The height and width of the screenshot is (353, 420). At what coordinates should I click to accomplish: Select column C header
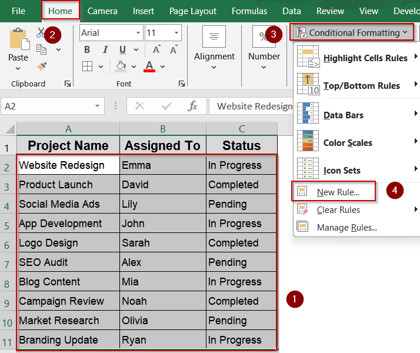click(x=242, y=129)
